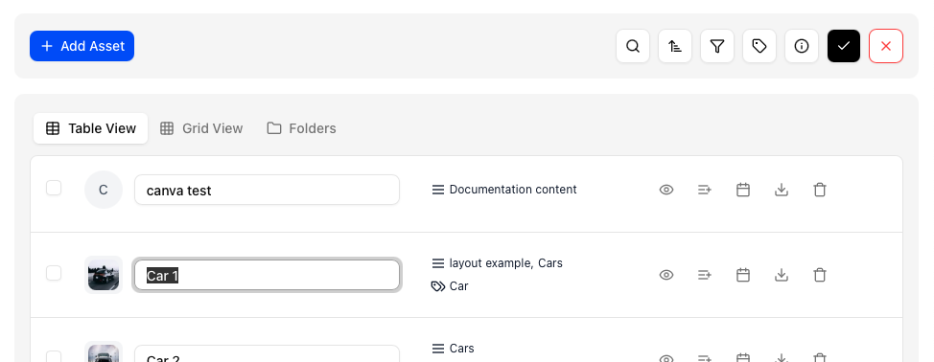The height and width of the screenshot is (362, 934).
Task: Cancel with the red X button
Action: coord(886,46)
